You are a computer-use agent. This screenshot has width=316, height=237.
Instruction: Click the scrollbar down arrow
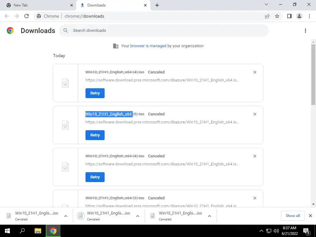[x=313, y=204]
